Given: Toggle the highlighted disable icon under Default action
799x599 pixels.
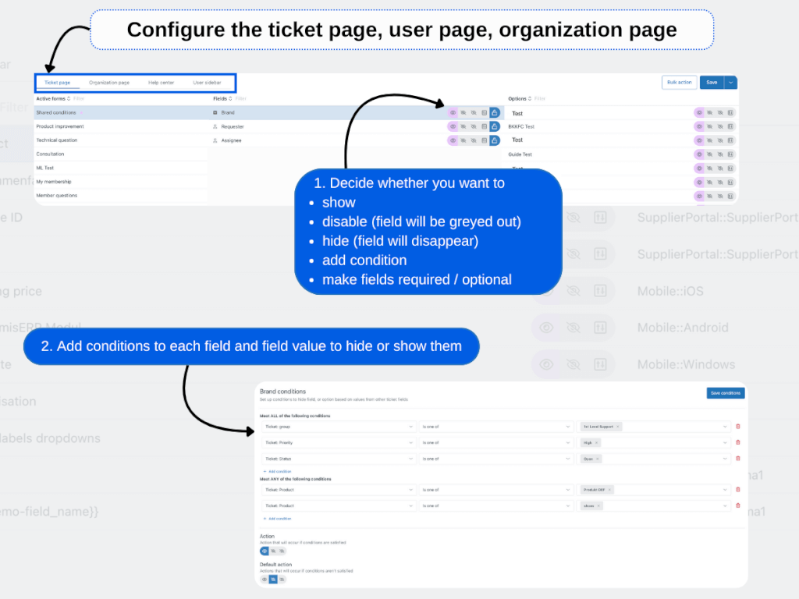Looking at the screenshot, I should [272, 579].
